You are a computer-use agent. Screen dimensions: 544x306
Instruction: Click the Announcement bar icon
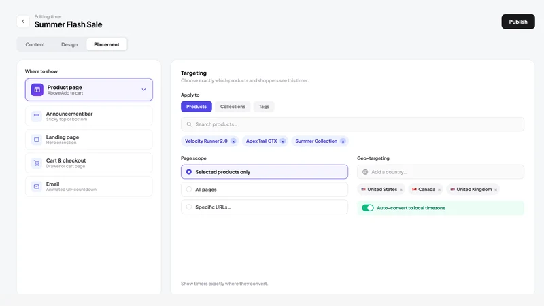pos(37,116)
